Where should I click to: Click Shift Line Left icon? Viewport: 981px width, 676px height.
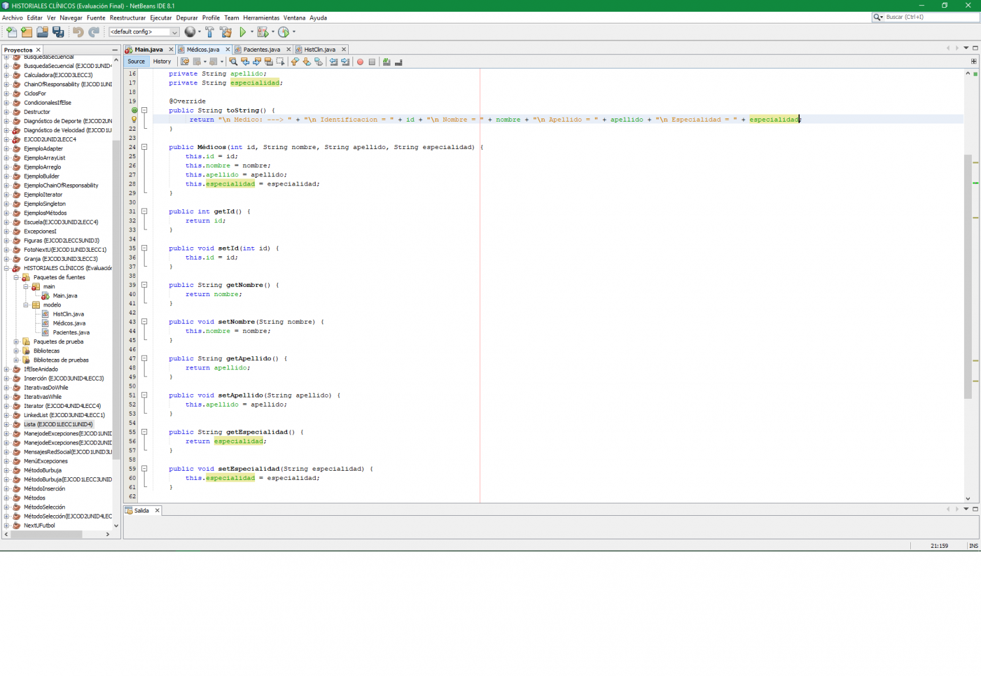click(x=334, y=61)
